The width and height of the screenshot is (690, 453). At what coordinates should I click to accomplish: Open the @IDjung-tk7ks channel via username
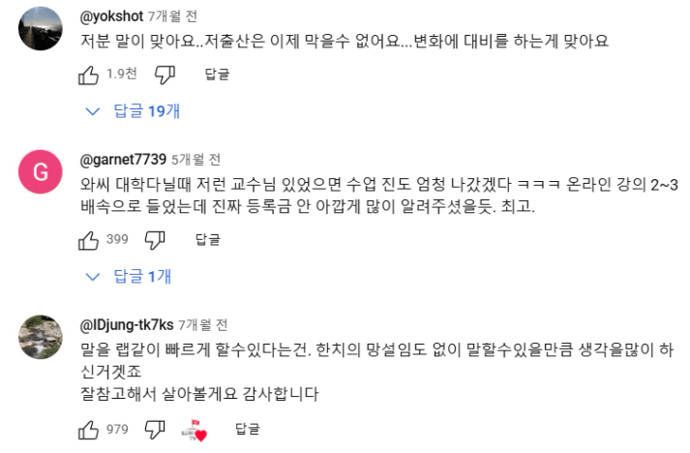(126, 323)
